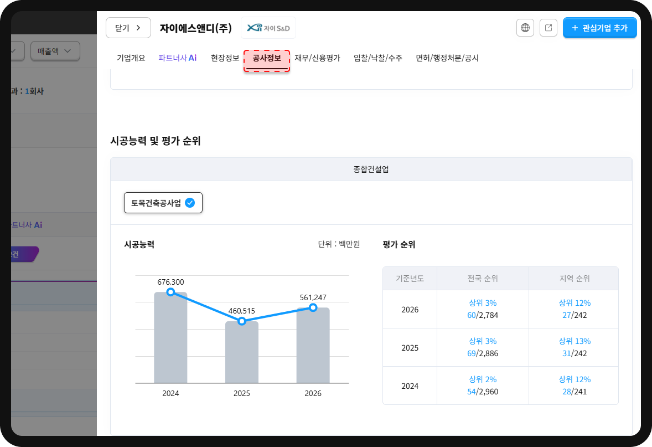Open 입찰/낙찰/수주 tab
The width and height of the screenshot is (652, 447).
[x=378, y=58]
